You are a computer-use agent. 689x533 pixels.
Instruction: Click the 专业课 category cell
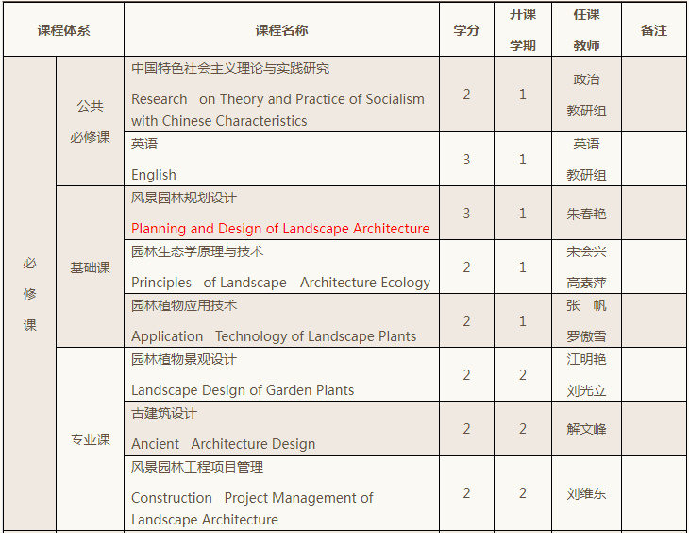90,438
